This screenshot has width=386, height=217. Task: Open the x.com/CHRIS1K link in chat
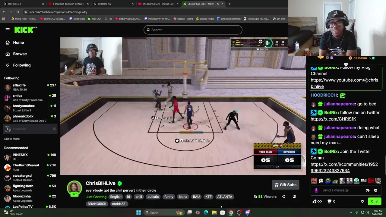point(333,119)
